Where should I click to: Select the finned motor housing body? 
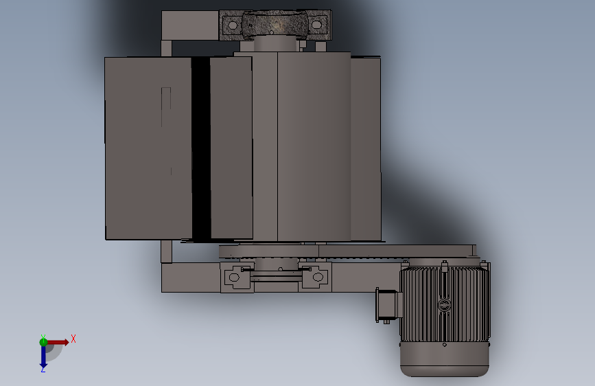(x=445, y=304)
